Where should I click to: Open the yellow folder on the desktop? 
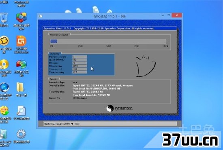coord(20,87)
